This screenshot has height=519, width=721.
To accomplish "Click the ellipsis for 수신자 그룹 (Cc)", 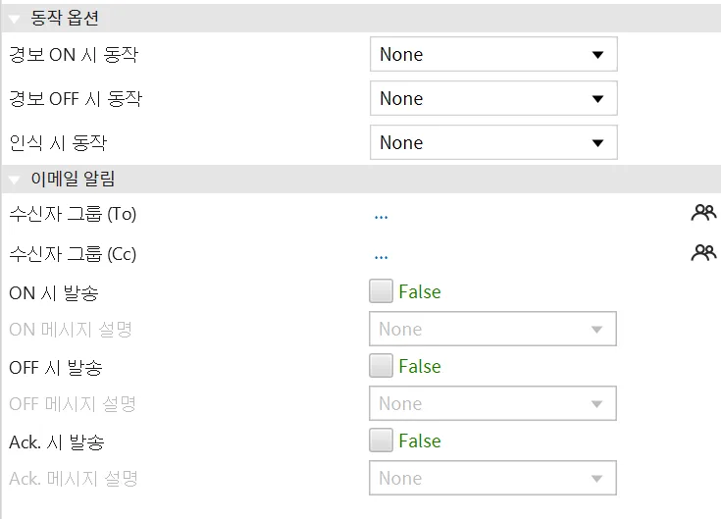I will pyautogui.click(x=382, y=257).
